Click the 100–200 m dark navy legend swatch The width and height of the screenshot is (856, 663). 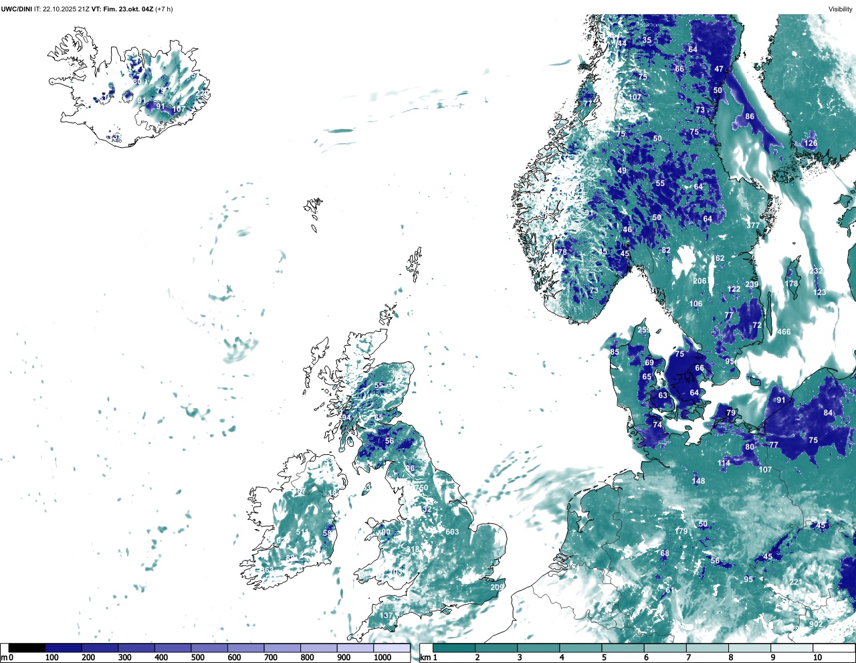64,648
